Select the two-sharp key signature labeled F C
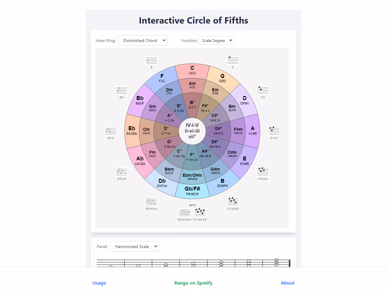 pos(263,90)
